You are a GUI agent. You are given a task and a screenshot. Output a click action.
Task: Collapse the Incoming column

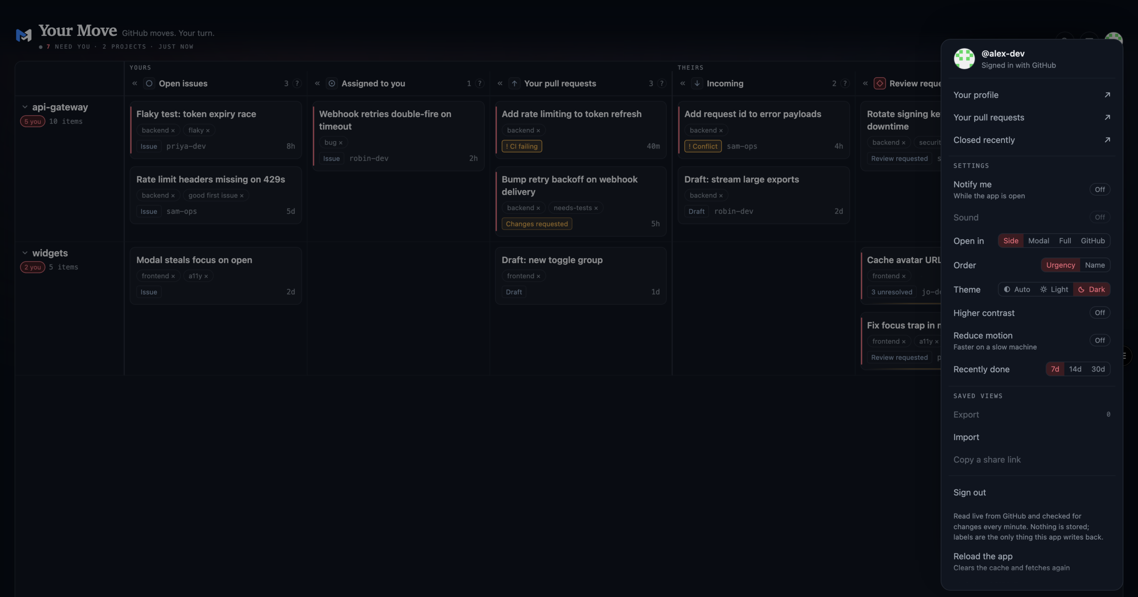click(x=682, y=83)
